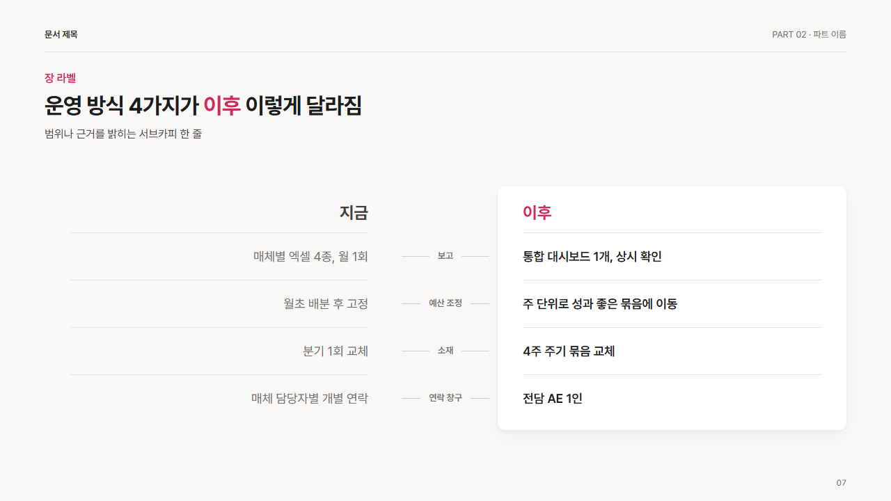This screenshot has width=891, height=501.
Task: Click the text "월초 배분 후 고정"
Action: point(326,303)
